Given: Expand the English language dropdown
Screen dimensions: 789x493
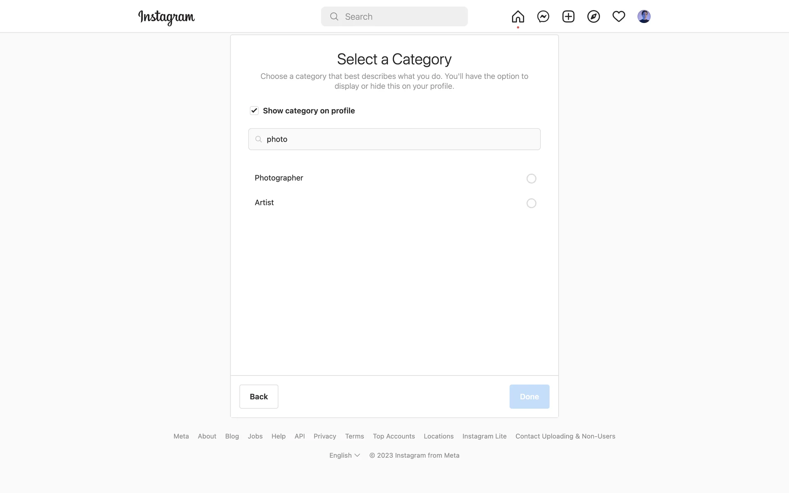Looking at the screenshot, I should tap(344, 455).
